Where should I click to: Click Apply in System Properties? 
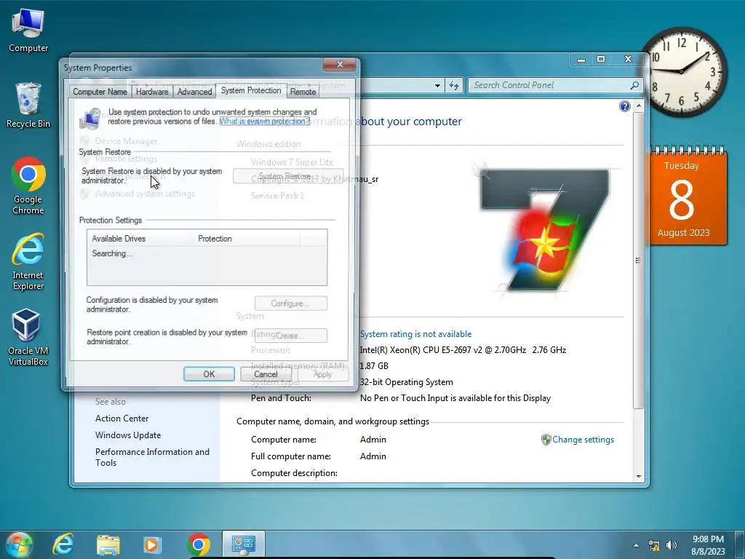tap(322, 374)
